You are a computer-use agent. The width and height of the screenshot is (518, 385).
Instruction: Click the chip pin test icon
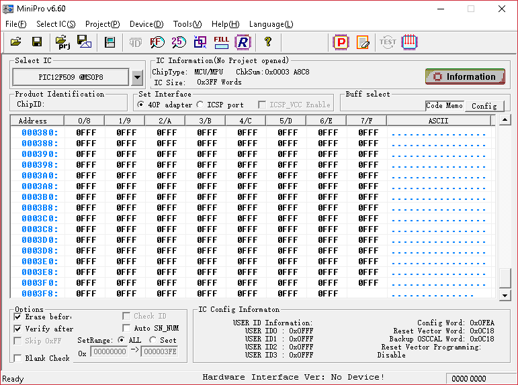pyautogui.click(x=410, y=42)
